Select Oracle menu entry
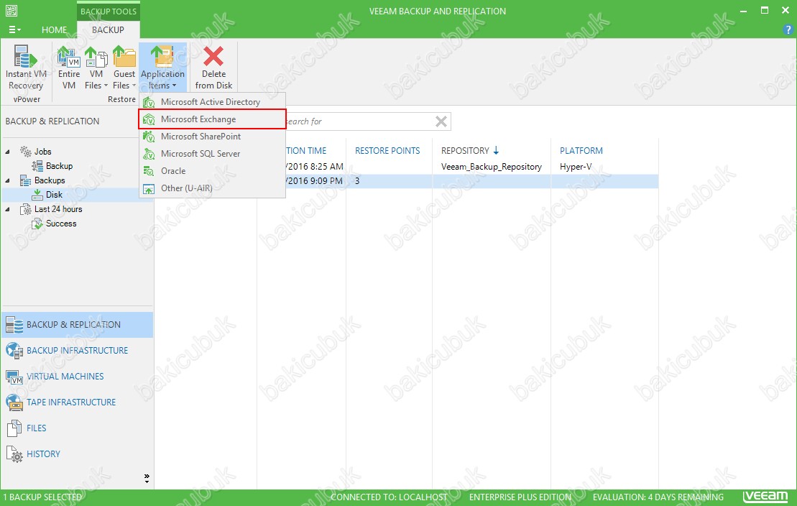 coord(212,171)
